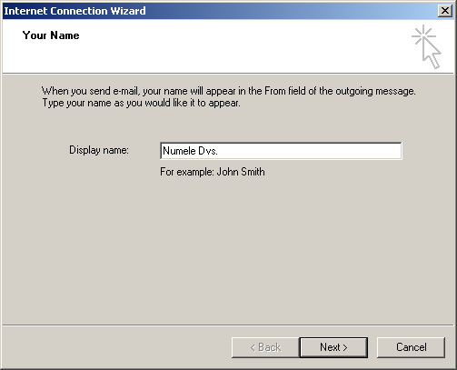
Task: Focus the Display name text field
Action: coord(281,151)
